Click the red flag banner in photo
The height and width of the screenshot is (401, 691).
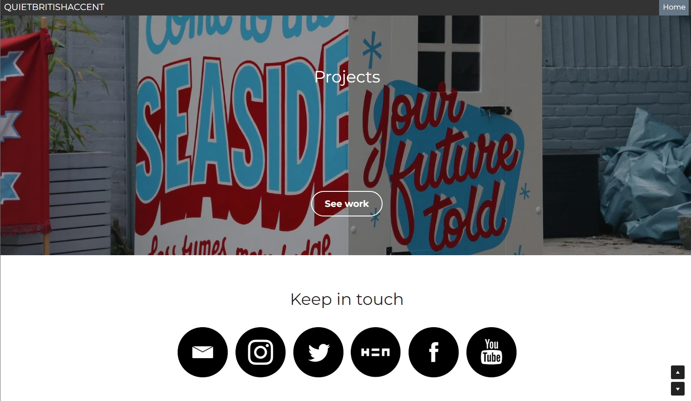tap(23, 128)
